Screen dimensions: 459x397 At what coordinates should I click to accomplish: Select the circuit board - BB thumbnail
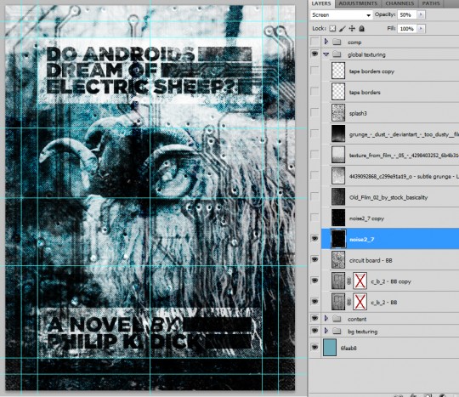[x=338, y=260]
